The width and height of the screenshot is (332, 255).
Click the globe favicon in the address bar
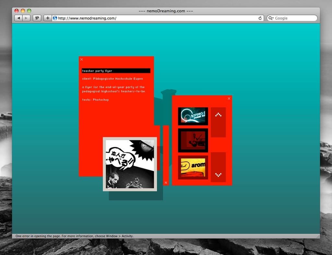55,18
